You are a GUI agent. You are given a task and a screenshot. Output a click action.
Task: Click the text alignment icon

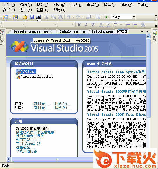tap(116, 25)
